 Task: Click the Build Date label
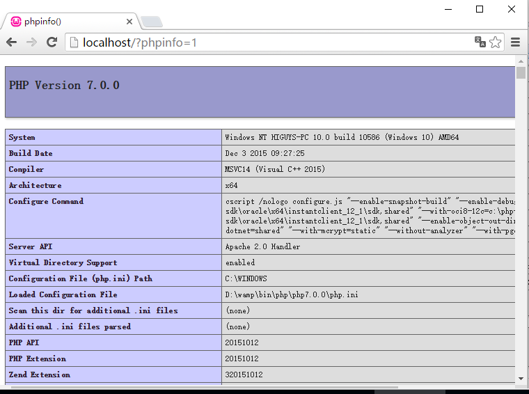pyautogui.click(x=31, y=153)
